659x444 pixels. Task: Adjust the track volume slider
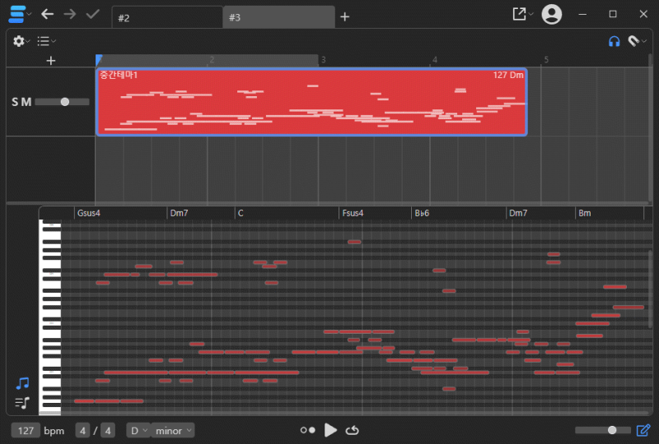[63, 102]
